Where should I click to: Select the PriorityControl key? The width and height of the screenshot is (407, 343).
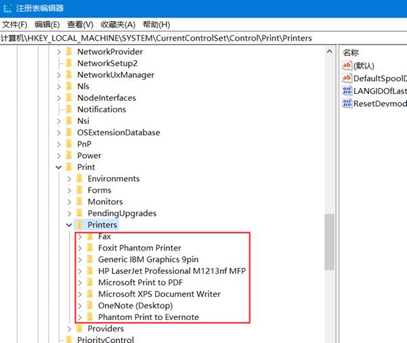click(106, 340)
